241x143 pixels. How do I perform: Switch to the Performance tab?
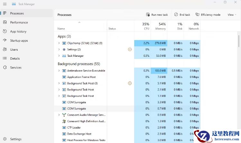(26, 22)
